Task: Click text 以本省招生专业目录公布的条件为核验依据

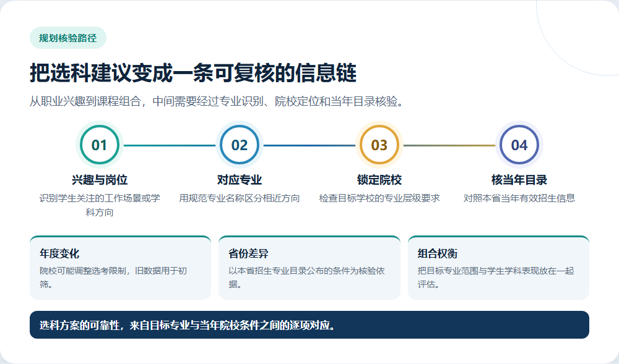Action: 307,277
